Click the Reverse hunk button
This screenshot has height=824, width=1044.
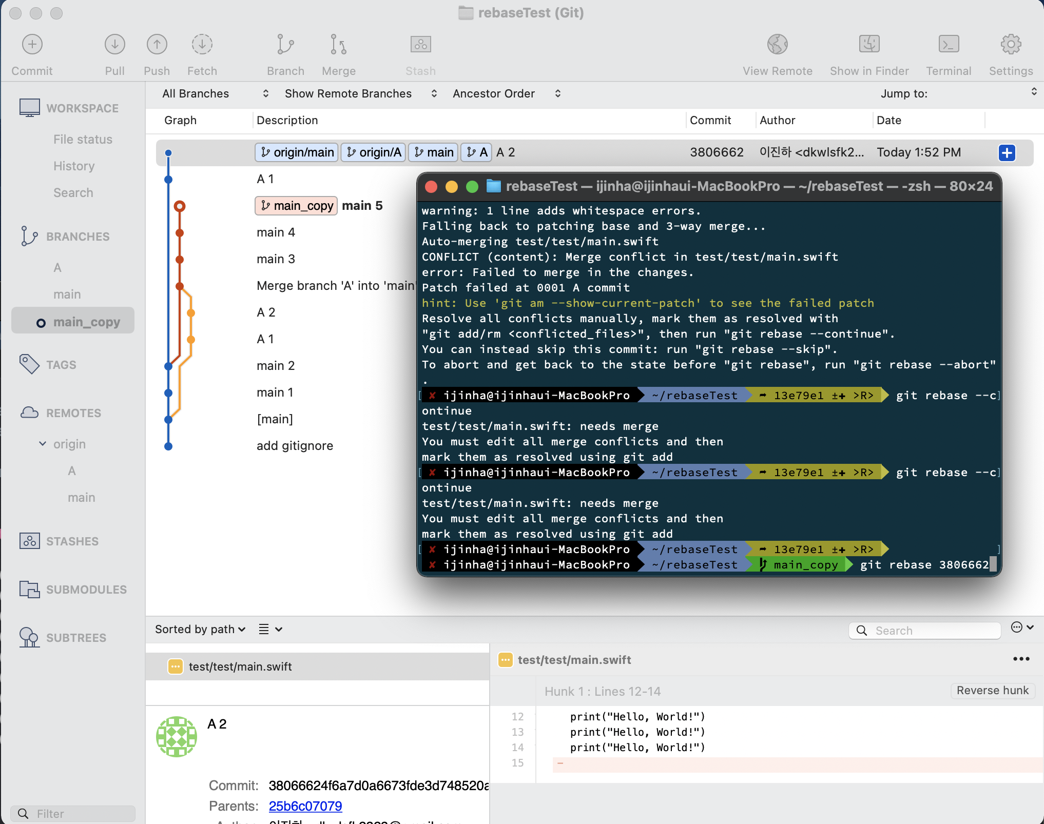pyautogui.click(x=992, y=690)
